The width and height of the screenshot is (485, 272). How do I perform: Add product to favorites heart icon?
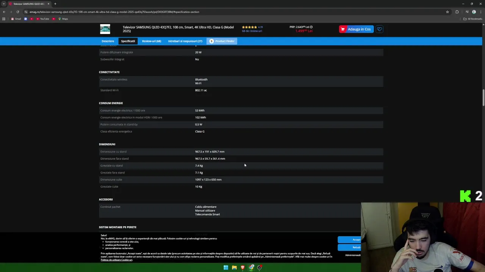(x=379, y=29)
